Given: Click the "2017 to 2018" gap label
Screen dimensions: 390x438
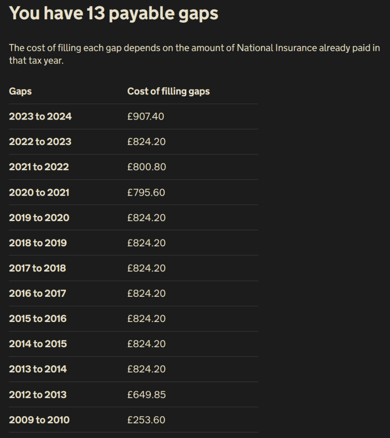Looking at the screenshot, I should click(37, 268).
